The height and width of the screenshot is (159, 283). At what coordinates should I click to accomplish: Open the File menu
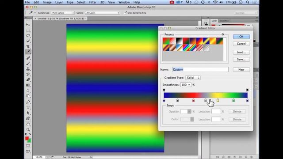(27, 2)
